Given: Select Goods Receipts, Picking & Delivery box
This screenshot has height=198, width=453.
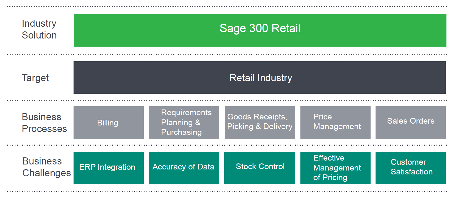Looking at the screenshot, I should (260, 123).
